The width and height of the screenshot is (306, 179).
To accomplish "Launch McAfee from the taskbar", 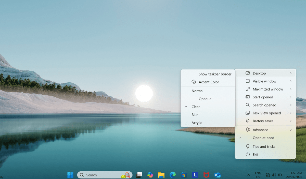I will point(206,175).
